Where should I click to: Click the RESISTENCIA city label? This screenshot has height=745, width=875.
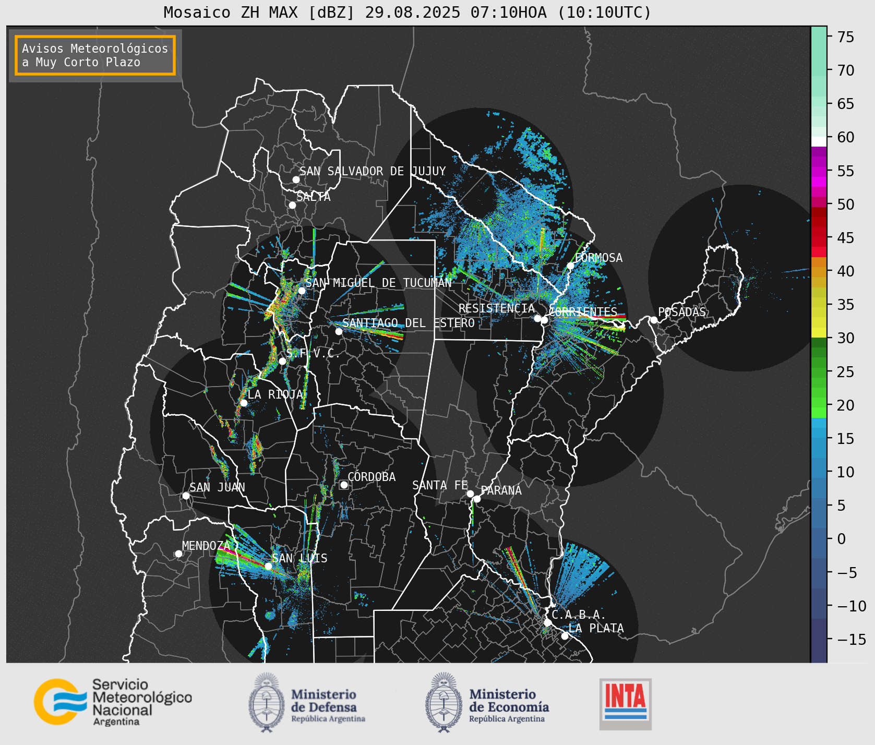point(497,308)
